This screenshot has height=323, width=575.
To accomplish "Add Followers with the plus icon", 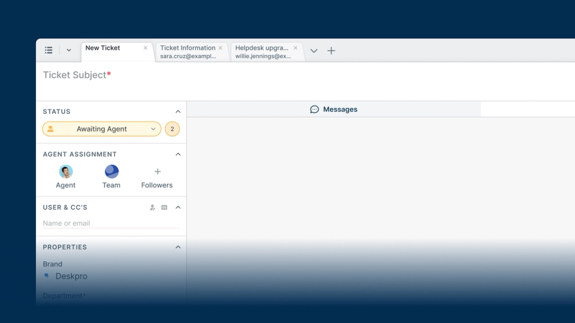I will point(157,172).
